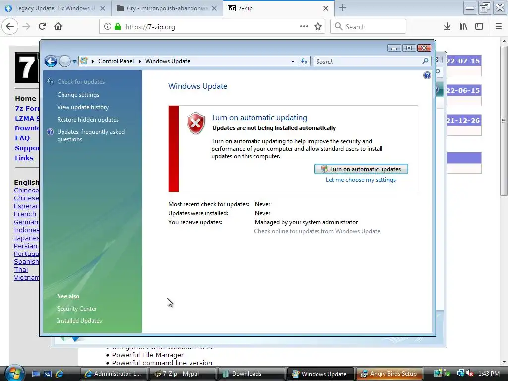Click Show desktop quick launch icon
Viewport: 508px width, 381px height.
click(x=36, y=374)
